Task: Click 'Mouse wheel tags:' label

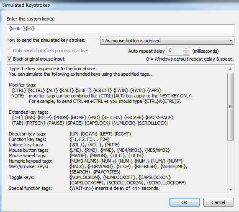Action: [x=28, y=156]
